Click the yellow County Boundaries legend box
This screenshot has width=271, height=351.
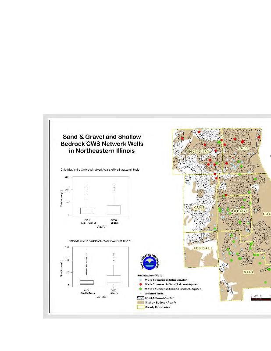140,307
